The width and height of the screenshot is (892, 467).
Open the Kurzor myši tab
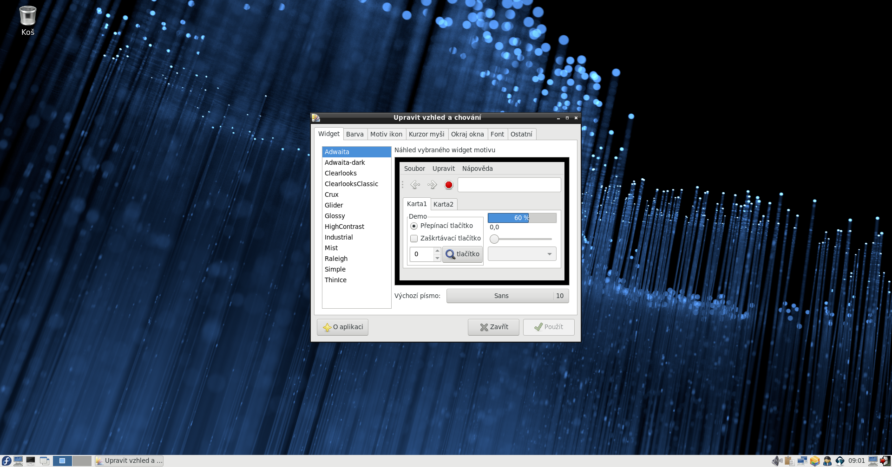(426, 134)
